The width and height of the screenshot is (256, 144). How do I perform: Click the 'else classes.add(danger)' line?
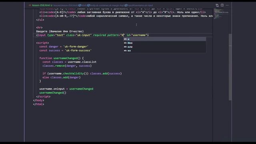[x=61, y=77]
